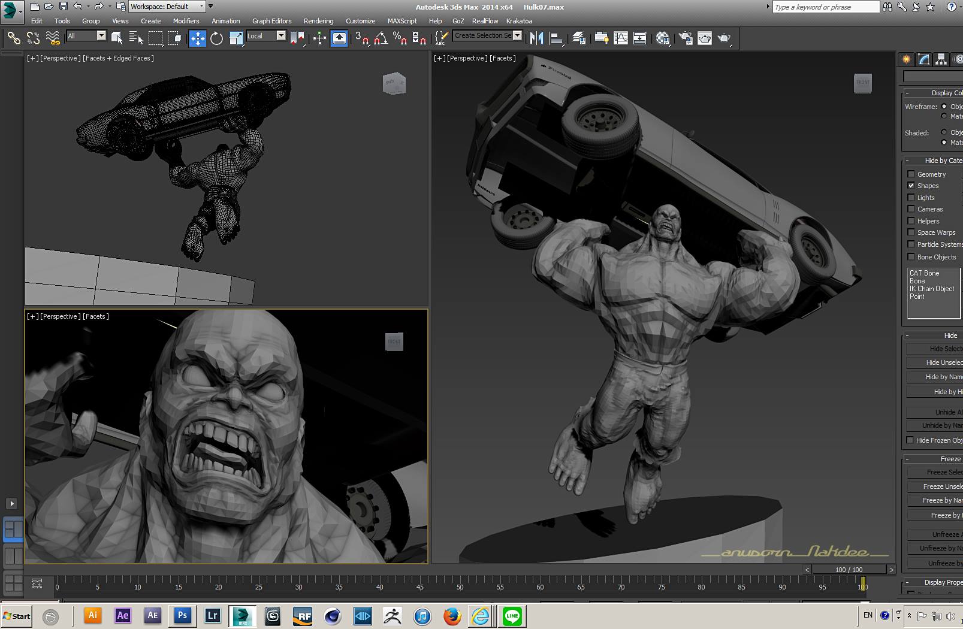Screen dimensions: 963x629
Task: Click Bind to Space Warp icon
Action: pyautogui.click(x=53, y=38)
